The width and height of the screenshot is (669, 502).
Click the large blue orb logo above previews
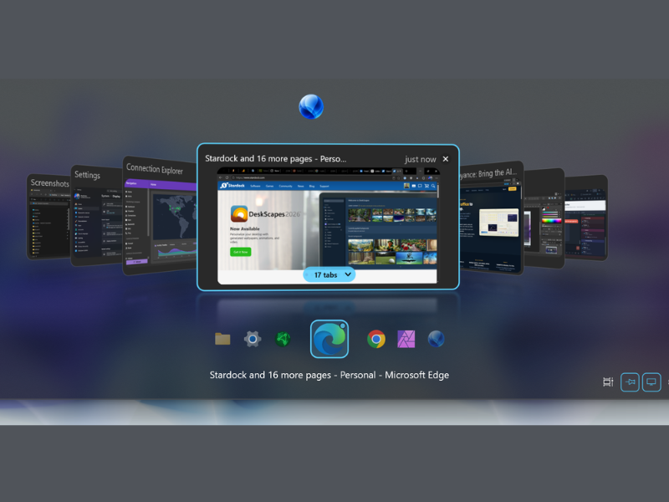(x=311, y=107)
